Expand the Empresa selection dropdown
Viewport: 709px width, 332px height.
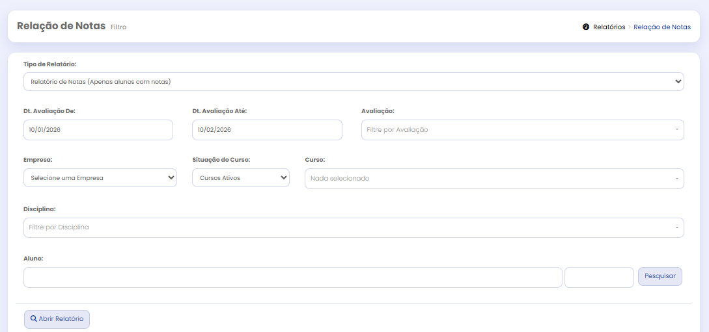point(100,178)
